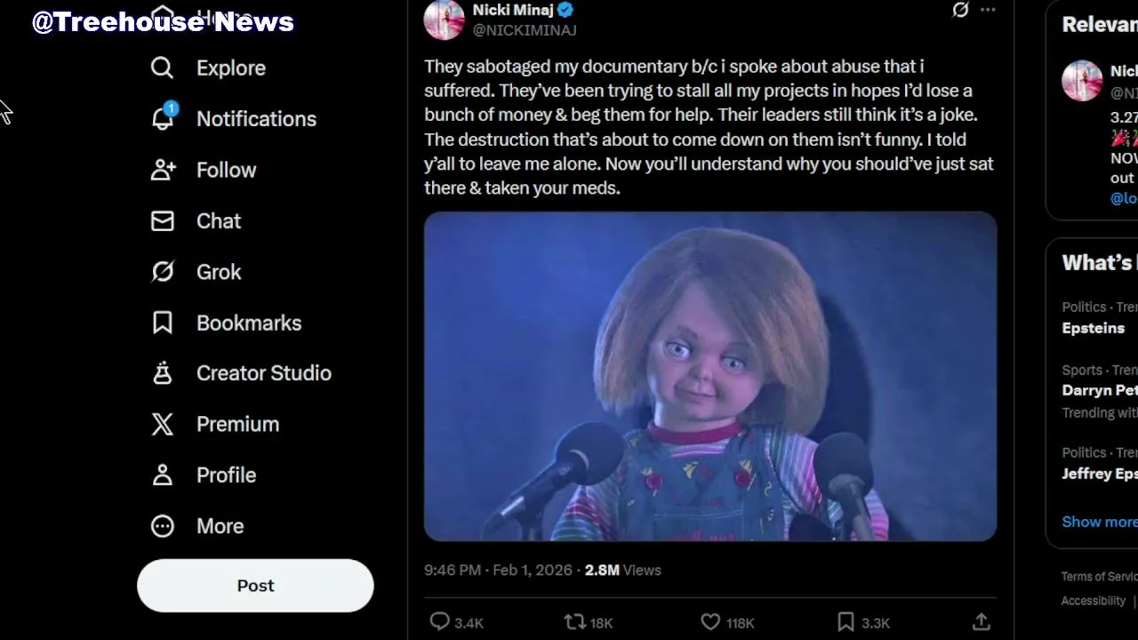Open Notifications bell icon
The image size is (1138, 640).
pyautogui.click(x=163, y=118)
